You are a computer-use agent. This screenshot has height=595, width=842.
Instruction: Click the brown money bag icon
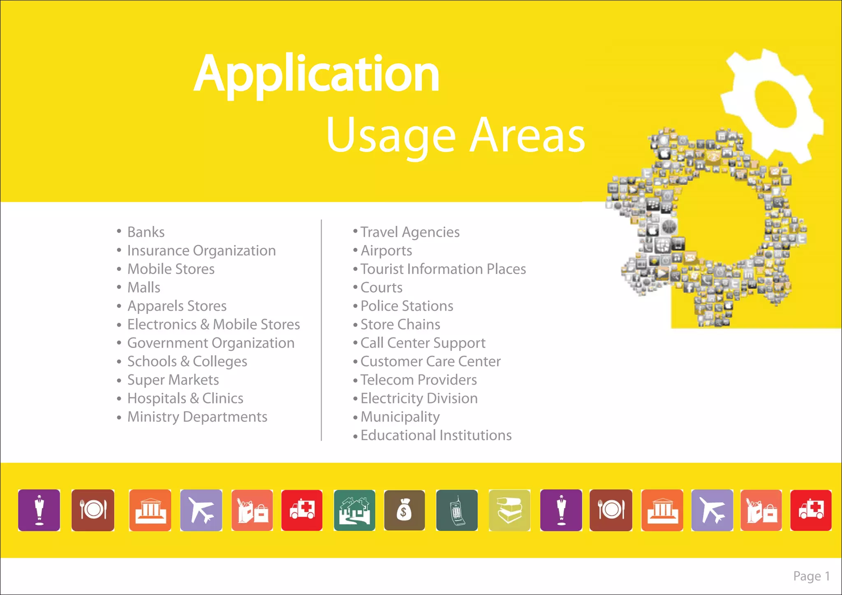click(404, 510)
